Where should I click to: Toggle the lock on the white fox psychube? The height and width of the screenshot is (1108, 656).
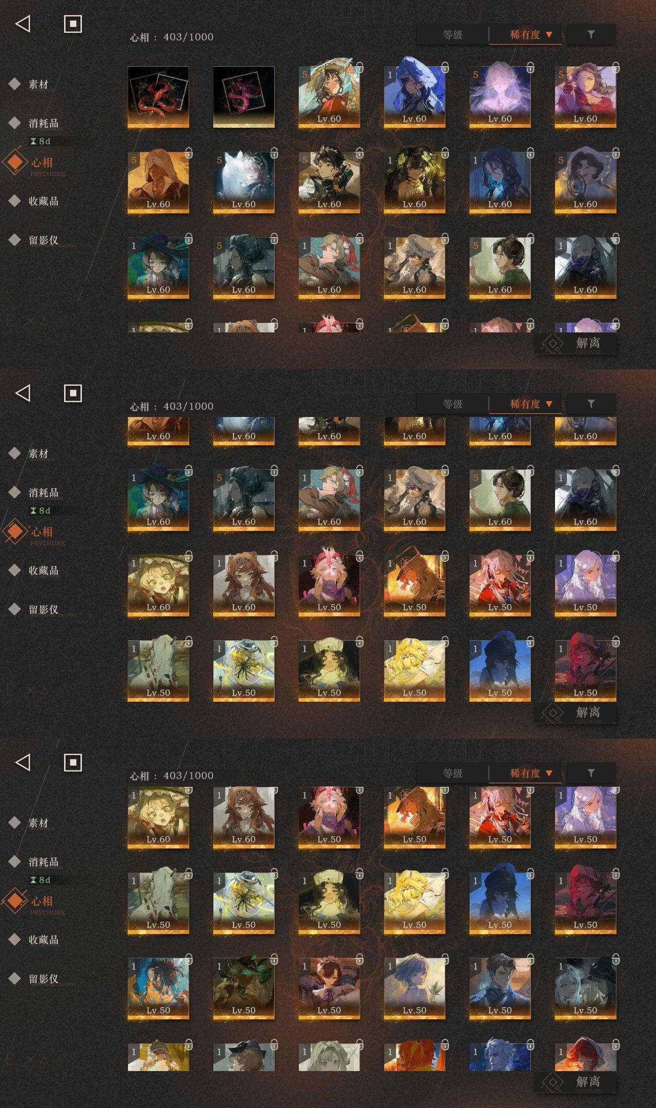click(274, 153)
